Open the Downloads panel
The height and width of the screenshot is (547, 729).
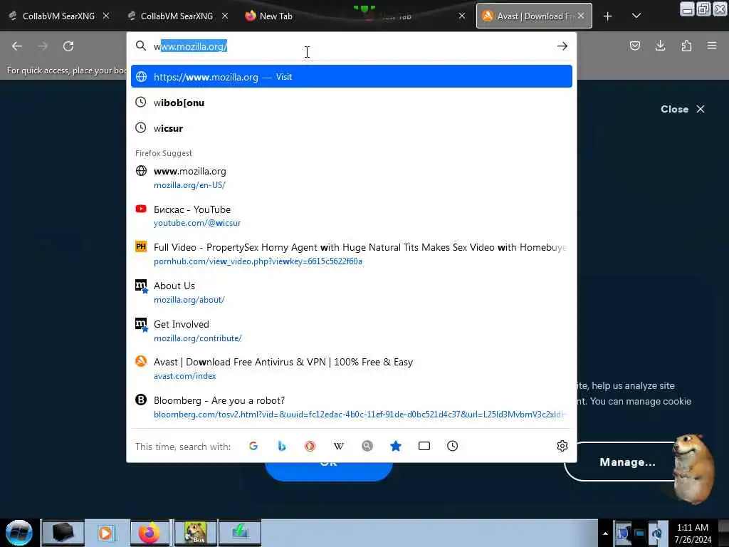(x=660, y=46)
